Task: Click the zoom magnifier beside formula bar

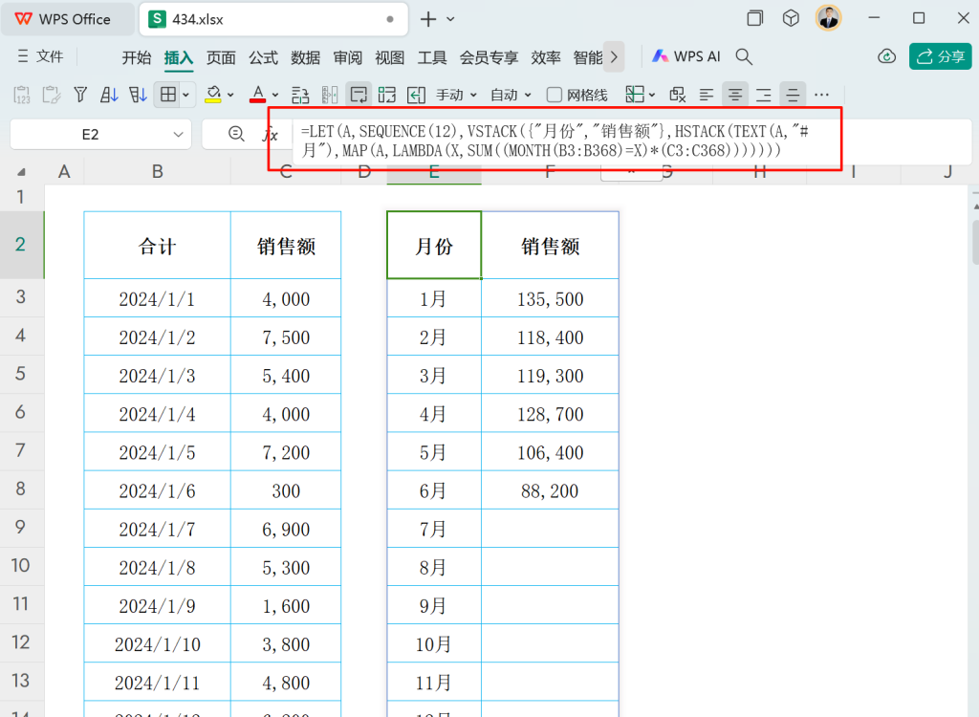Action: [x=236, y=134]
